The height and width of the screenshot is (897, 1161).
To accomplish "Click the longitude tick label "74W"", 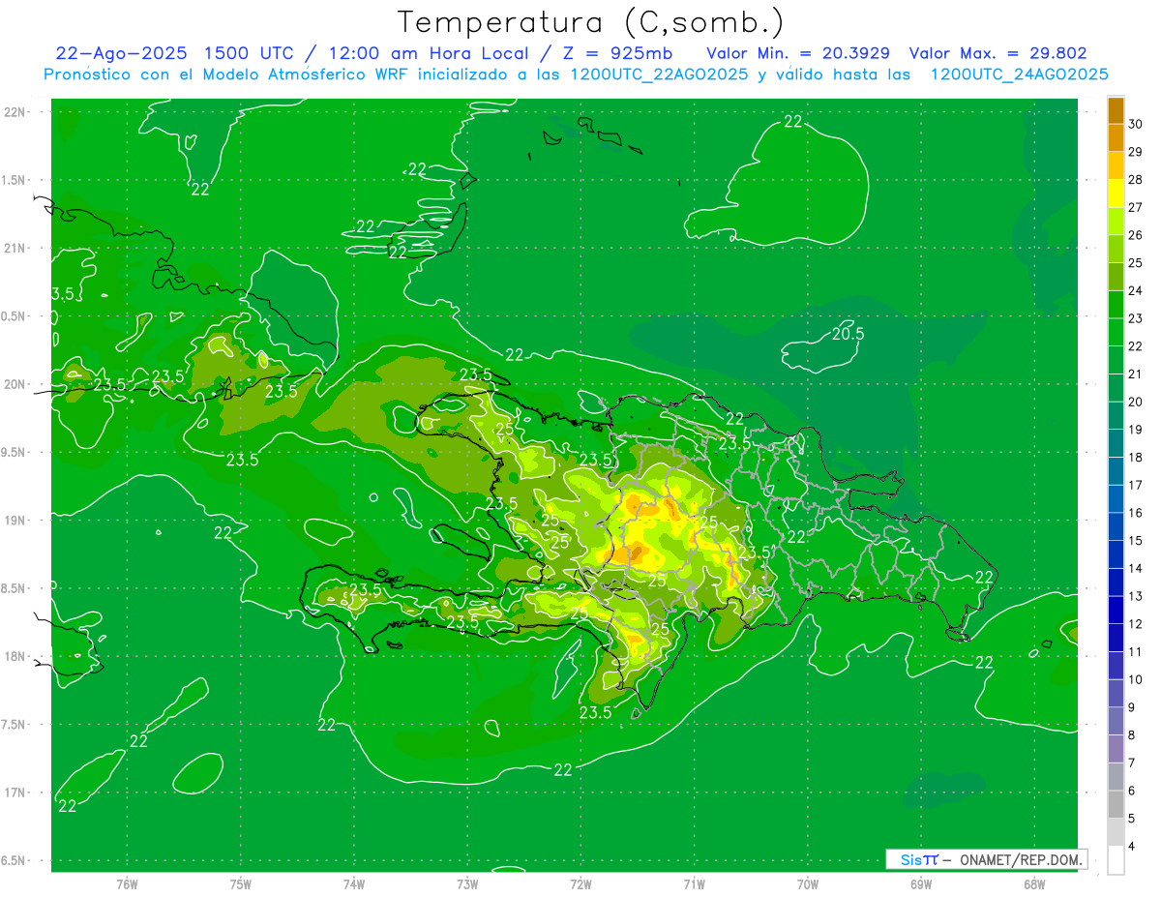I will [x=354, y=884].
